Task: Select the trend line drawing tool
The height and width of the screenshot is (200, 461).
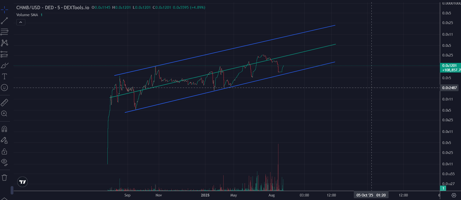Action: (4, 21)
